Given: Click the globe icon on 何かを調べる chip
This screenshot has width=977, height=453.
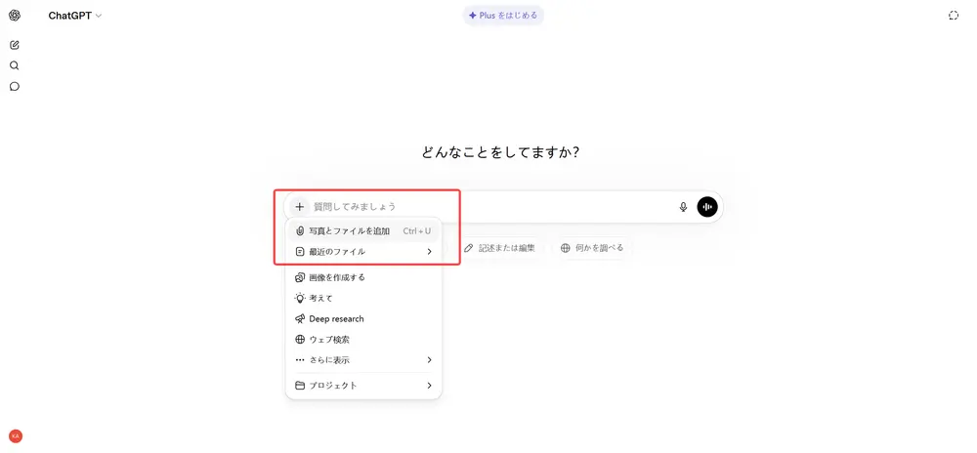Looking at the screenshot, I should coord(565,248).
